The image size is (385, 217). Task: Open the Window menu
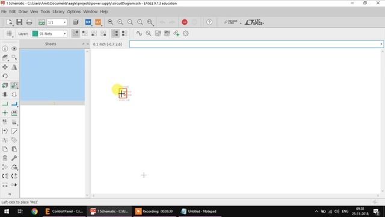90,11
